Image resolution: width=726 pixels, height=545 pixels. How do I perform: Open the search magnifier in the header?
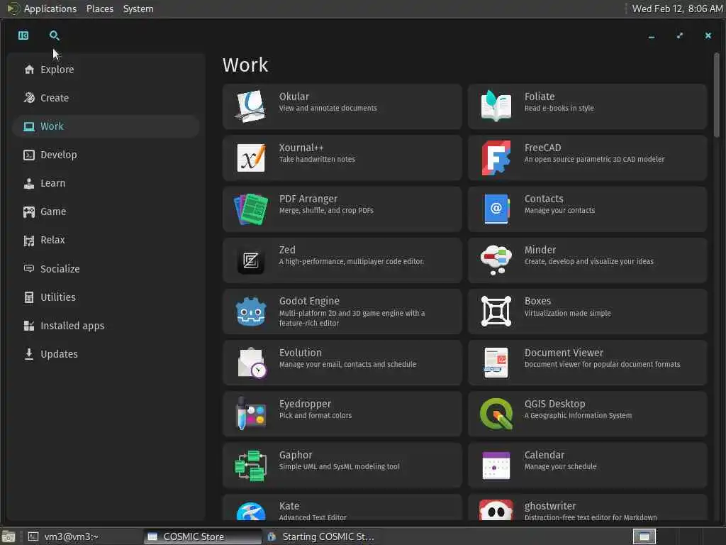pos(54,35)
